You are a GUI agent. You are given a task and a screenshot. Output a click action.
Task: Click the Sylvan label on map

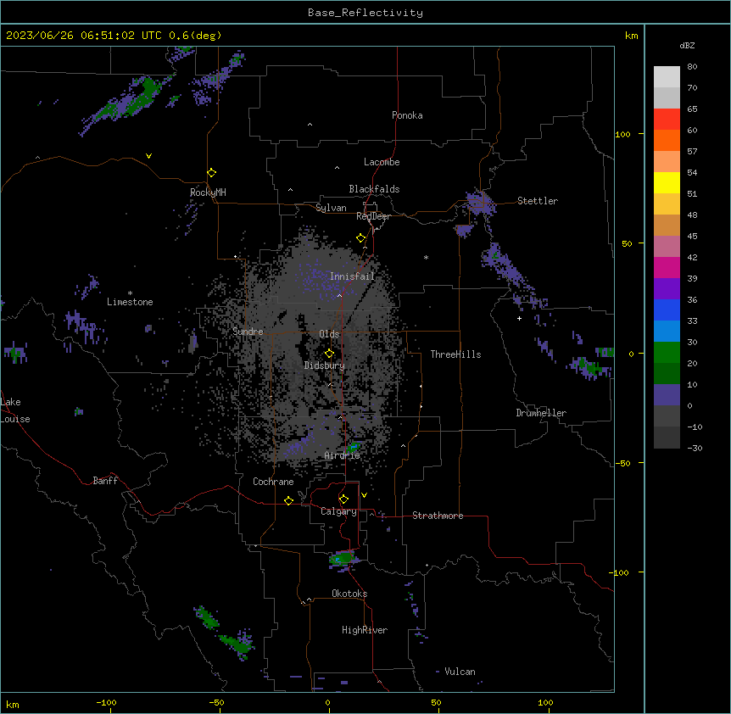click(x=331, y=208)
